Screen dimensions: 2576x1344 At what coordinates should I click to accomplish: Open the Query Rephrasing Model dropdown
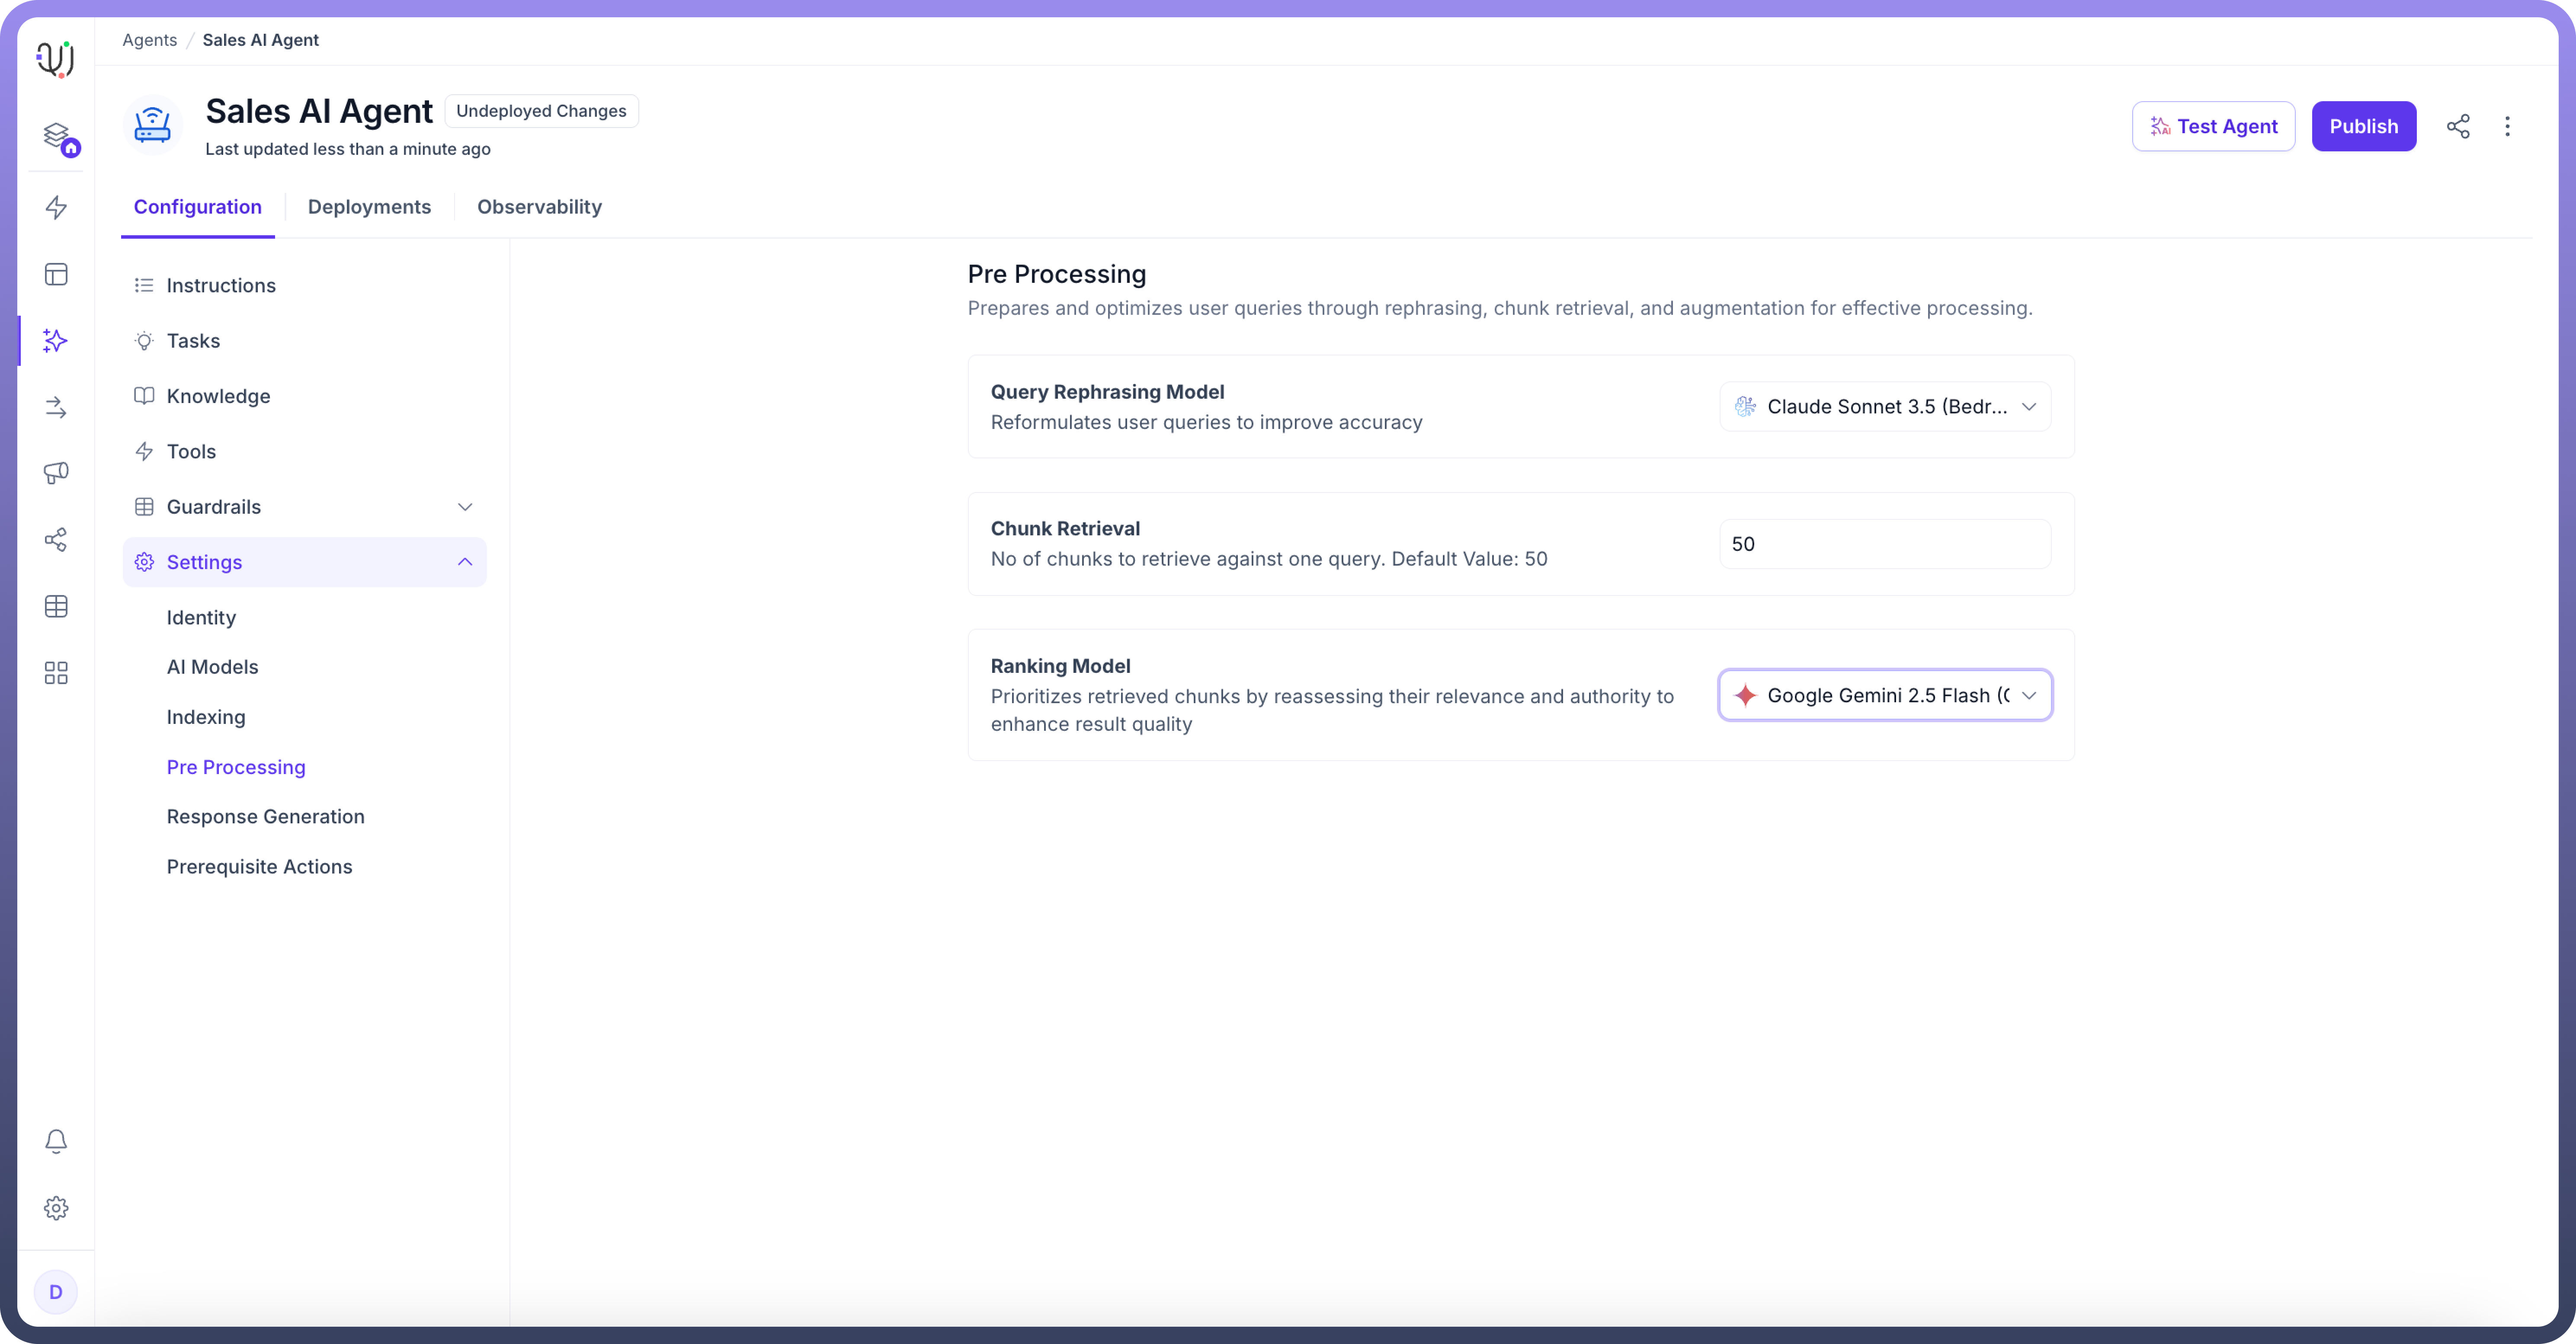click(1885, 407)
